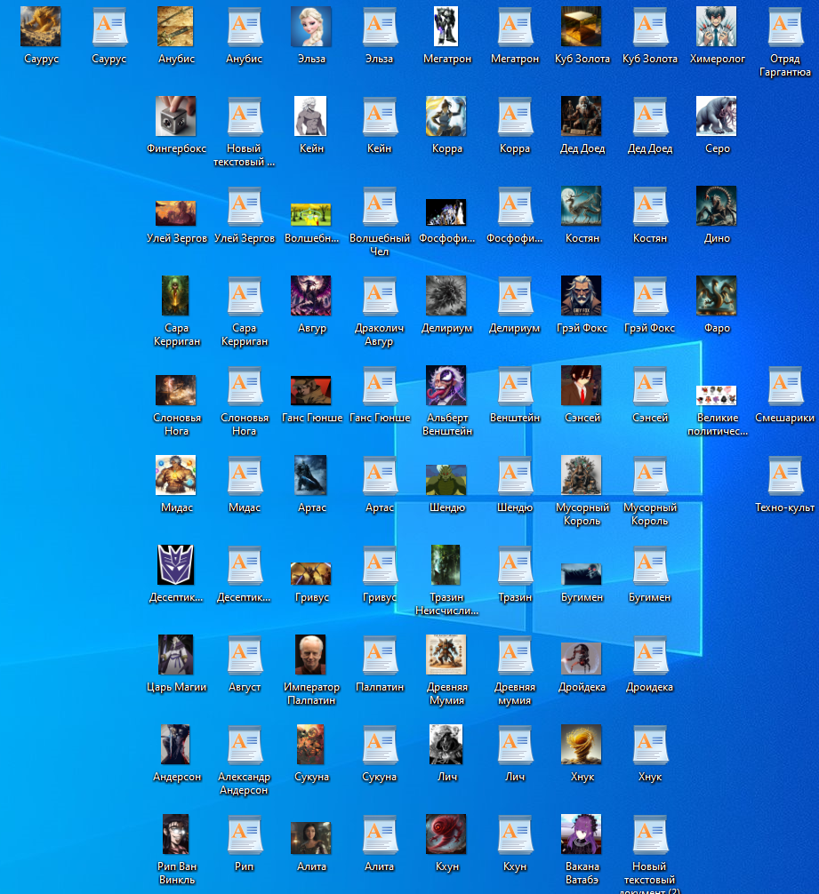Select the Корра picture icon
Viewport: 819px width, 894px height.
[x=446, y=116]
